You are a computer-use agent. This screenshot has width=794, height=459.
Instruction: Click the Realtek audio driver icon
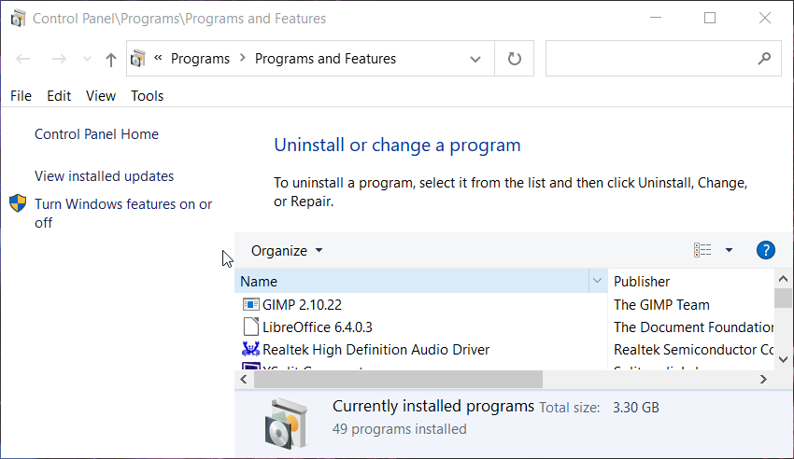coord(250,350)
